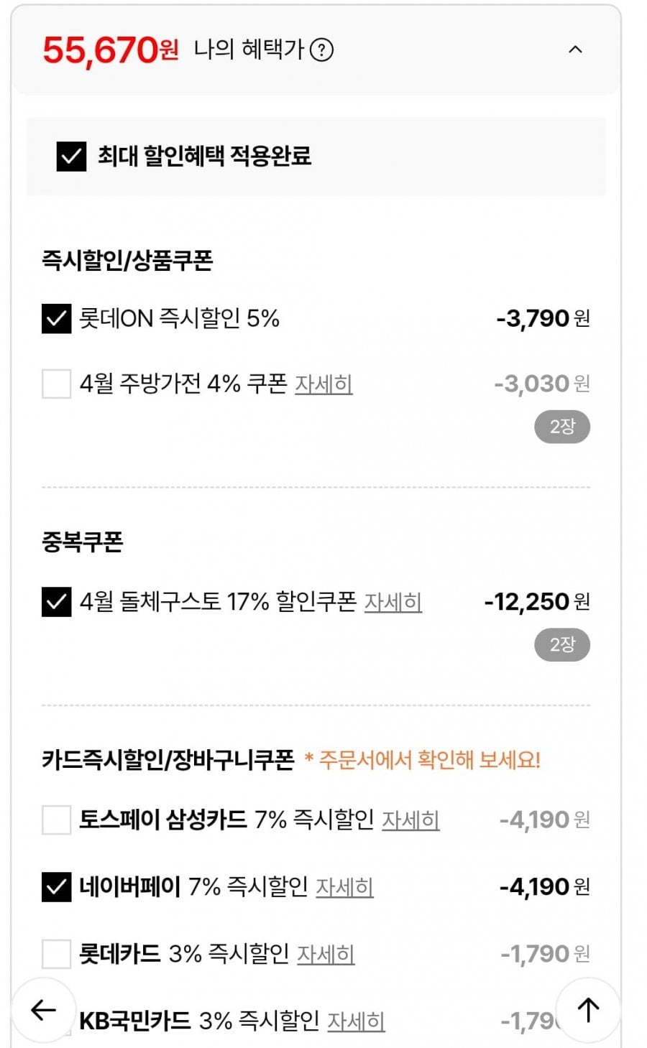
Task: Tap the scroll-to-top arrow button
Action: click(x=588, y=1010)
